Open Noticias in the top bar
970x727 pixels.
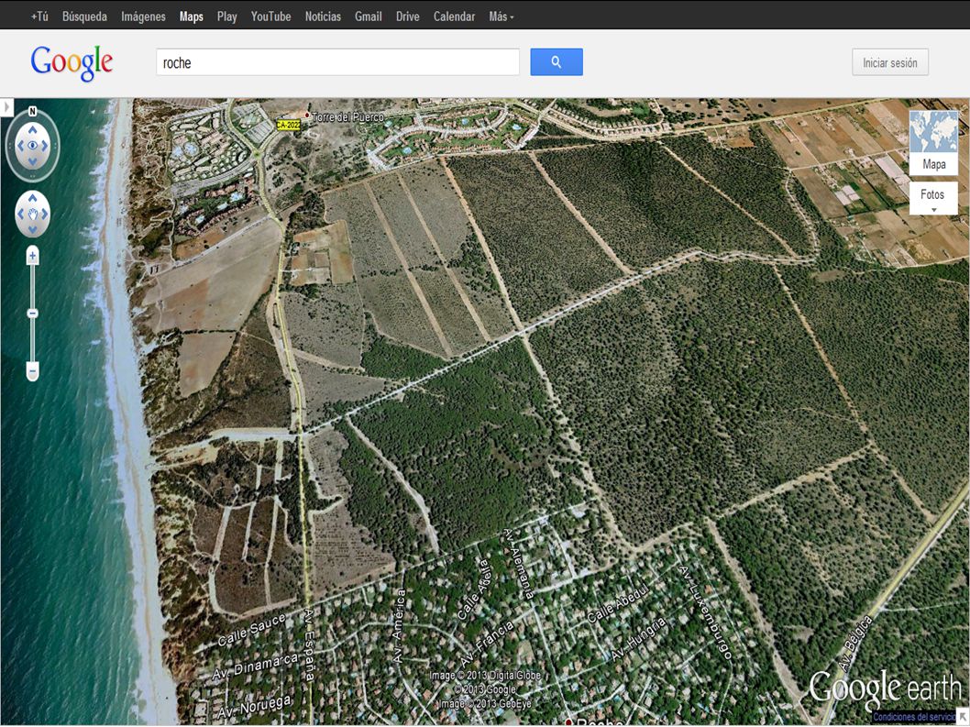pos(323,17)
